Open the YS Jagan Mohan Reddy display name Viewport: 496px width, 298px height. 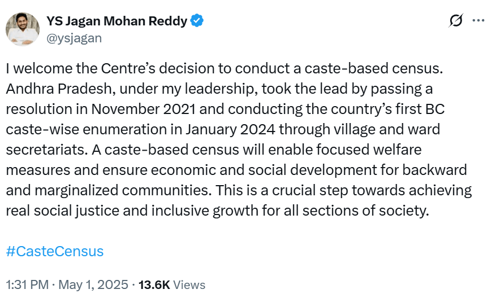(x=117, y=21)
